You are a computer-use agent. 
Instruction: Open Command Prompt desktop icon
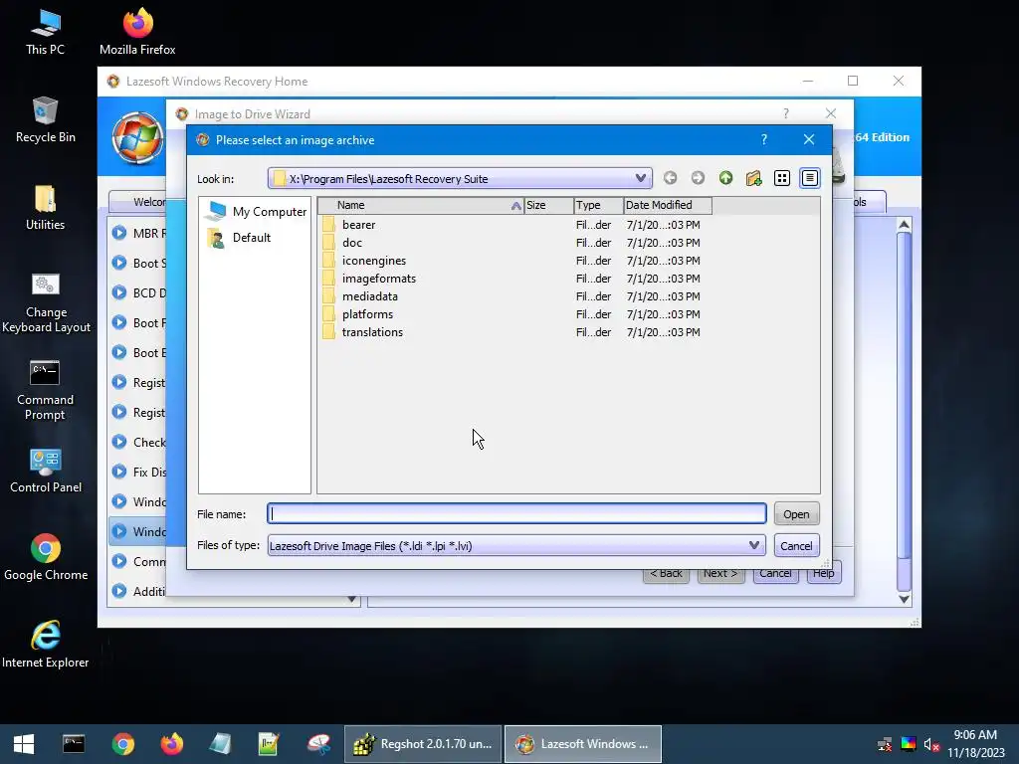coord(45,390)
